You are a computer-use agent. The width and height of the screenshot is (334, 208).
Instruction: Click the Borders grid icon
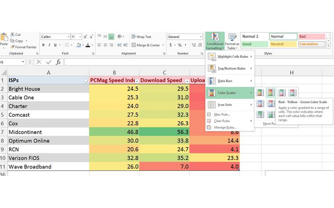click(x=67, y=45)
